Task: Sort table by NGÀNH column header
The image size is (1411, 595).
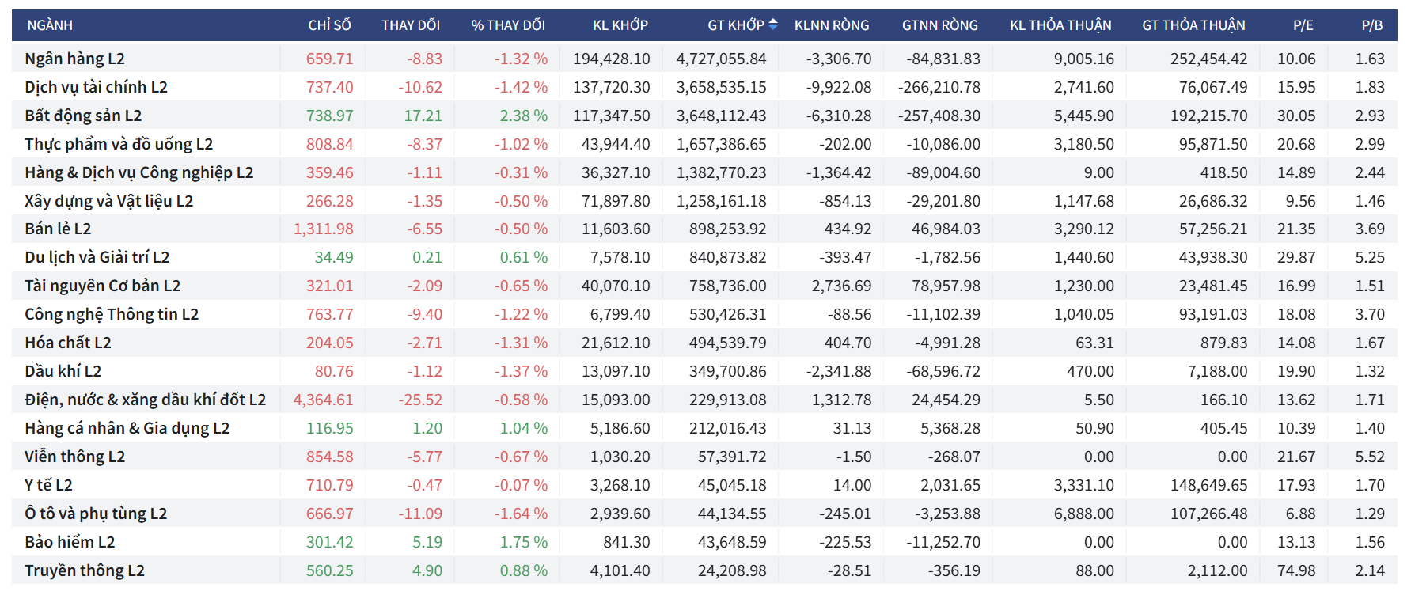Action: pos(50,25)
